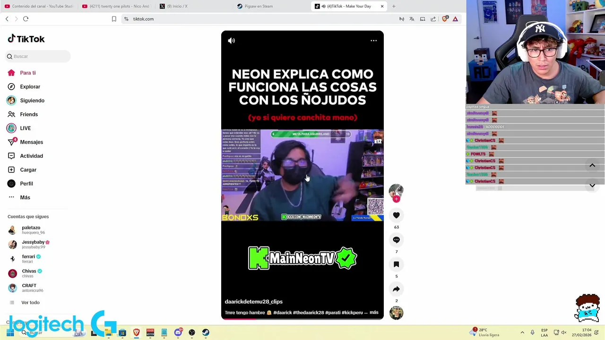Like the video with the heart icon
This screenshot has height=340, width=605.
396,215
